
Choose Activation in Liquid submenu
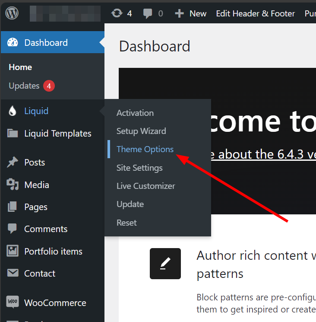tap(135, 113)
